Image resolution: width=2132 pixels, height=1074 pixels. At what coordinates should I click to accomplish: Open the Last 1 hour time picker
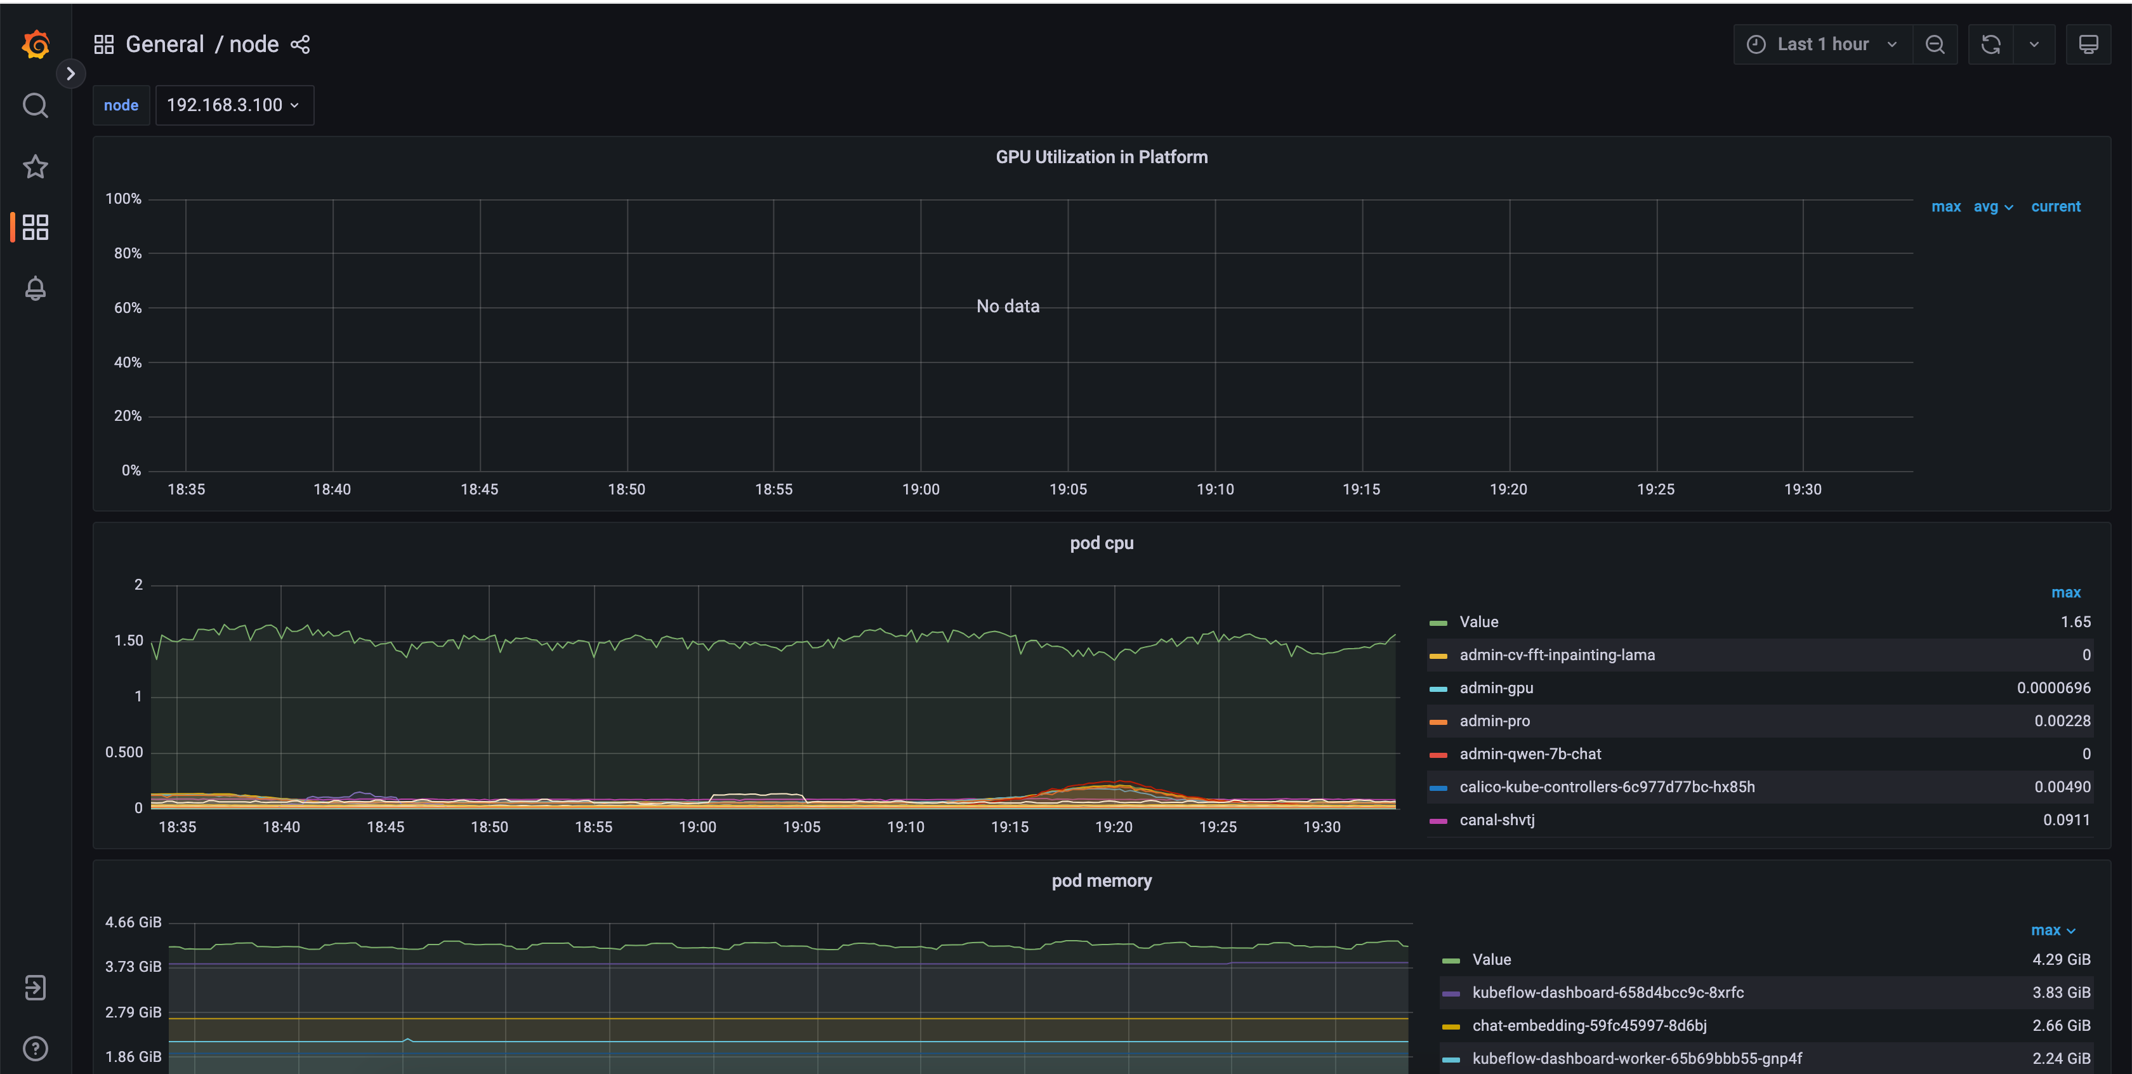1822,44
